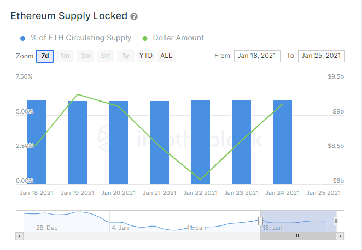Click the right navigator range handle
362x250 pixels.
pos(336,221)
